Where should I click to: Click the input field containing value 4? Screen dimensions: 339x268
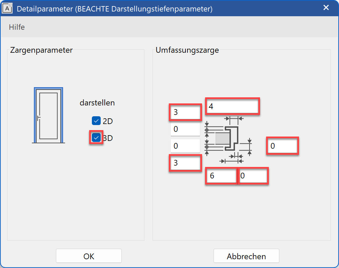(232, 106)
